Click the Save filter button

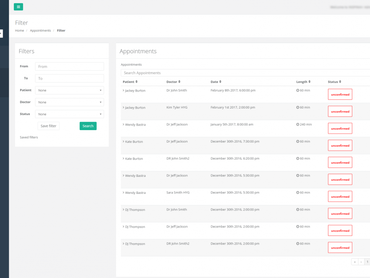(x=49, y=126)
